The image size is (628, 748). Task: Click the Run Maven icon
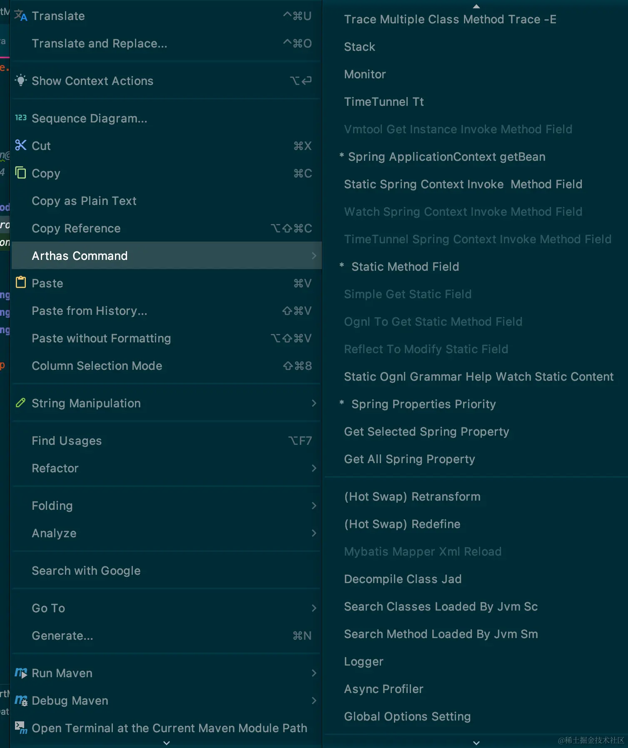20,673
